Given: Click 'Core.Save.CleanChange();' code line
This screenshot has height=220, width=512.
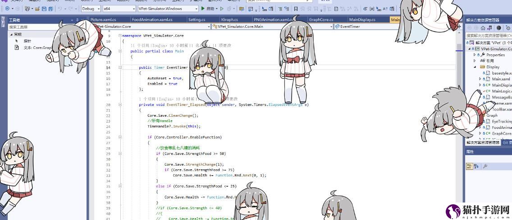Looking at the screenshot, I should point(173,115).
